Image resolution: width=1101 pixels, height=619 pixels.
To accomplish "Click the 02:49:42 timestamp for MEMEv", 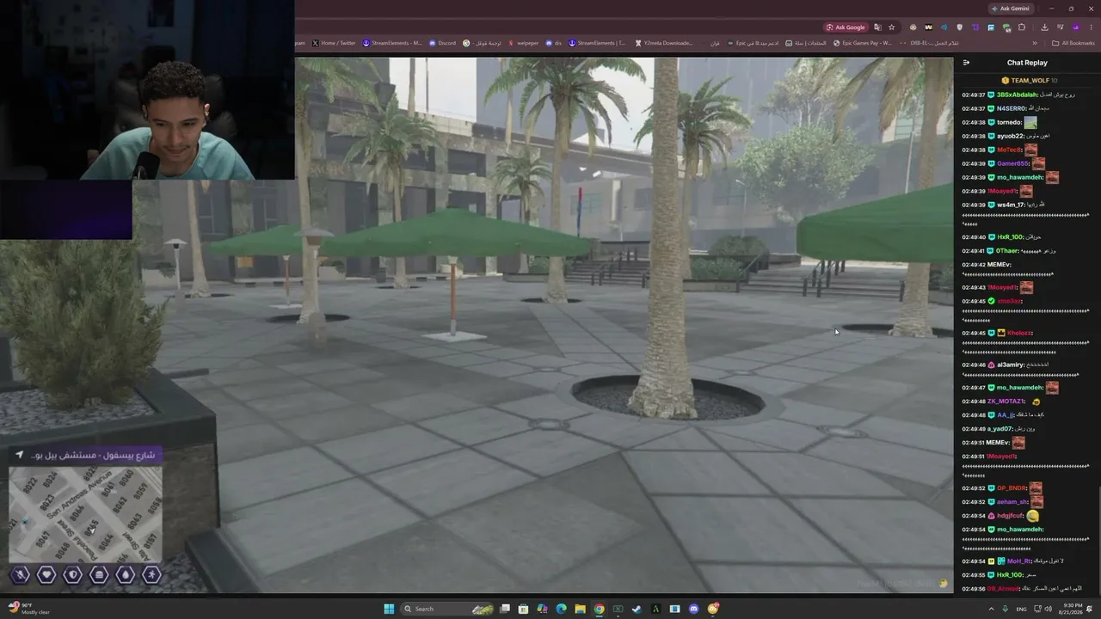I will [973, 265].
